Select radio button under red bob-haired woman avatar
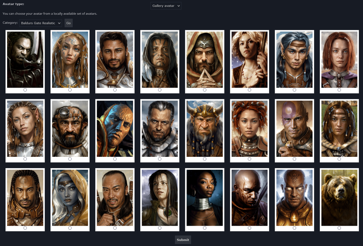 pyautogui.click(x=339, y=90)
